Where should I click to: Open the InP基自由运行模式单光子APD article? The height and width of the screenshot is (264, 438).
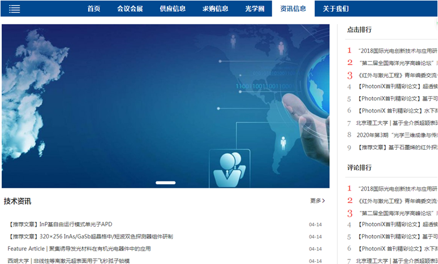(60, 224)
